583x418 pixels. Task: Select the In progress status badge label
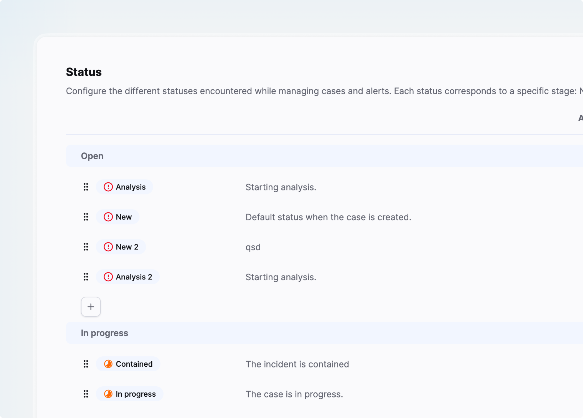[x=136, y=394]
